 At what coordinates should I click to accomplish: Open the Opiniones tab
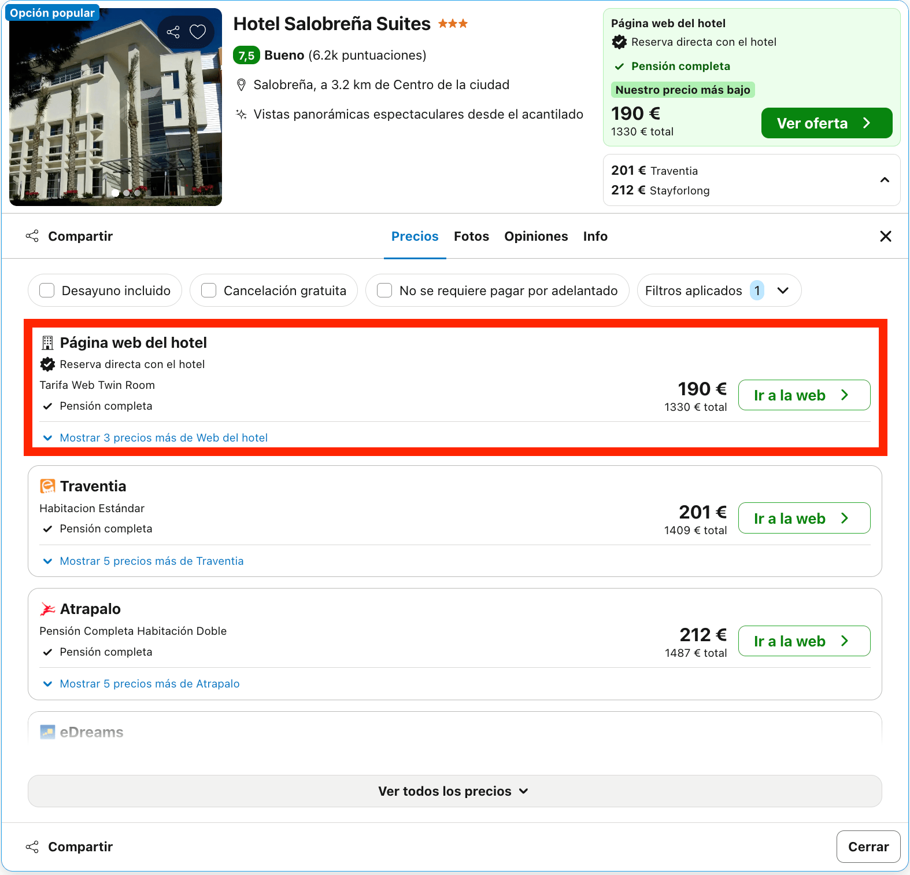[x=536, y=236]
